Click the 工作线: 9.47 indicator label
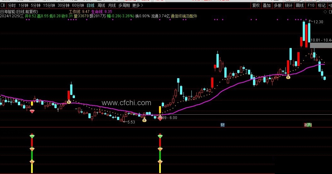Screen dimensions: 332x174 coord(79,12)
